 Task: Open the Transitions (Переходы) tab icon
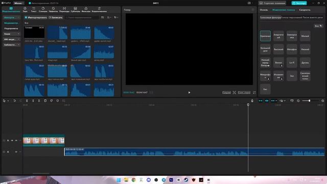point(64,8)
